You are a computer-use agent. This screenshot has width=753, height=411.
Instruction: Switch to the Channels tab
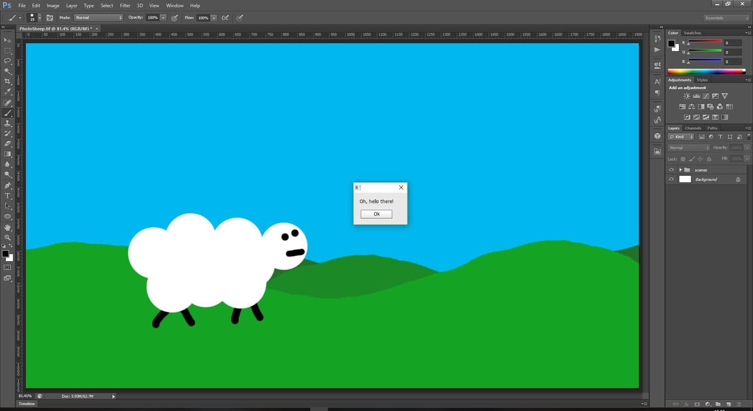693,128
